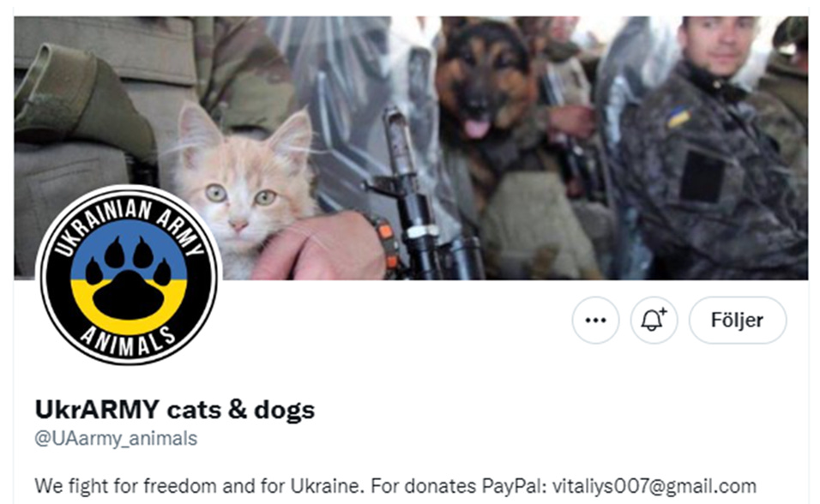Turn on notifications with the bell icon

(654, 320)
